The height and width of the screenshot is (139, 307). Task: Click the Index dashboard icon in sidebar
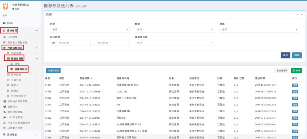coord(4,23)
